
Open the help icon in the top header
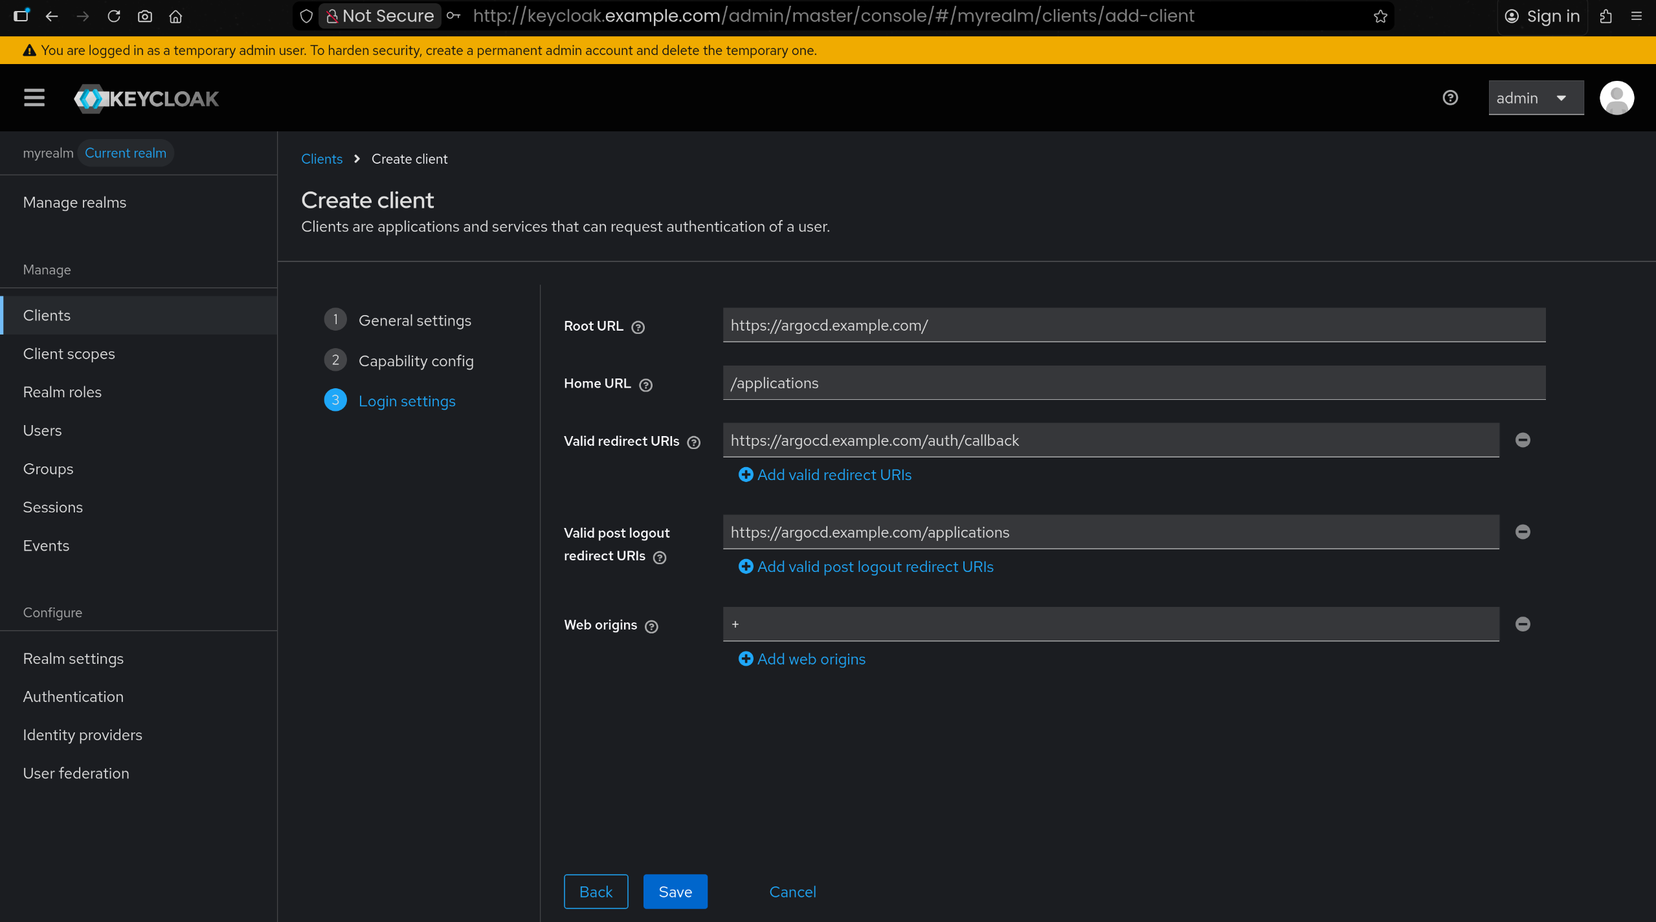(1450, 98)
